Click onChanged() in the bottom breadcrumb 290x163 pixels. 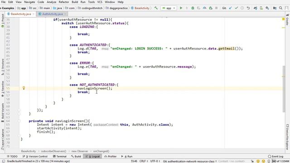[x=101, y=151]
